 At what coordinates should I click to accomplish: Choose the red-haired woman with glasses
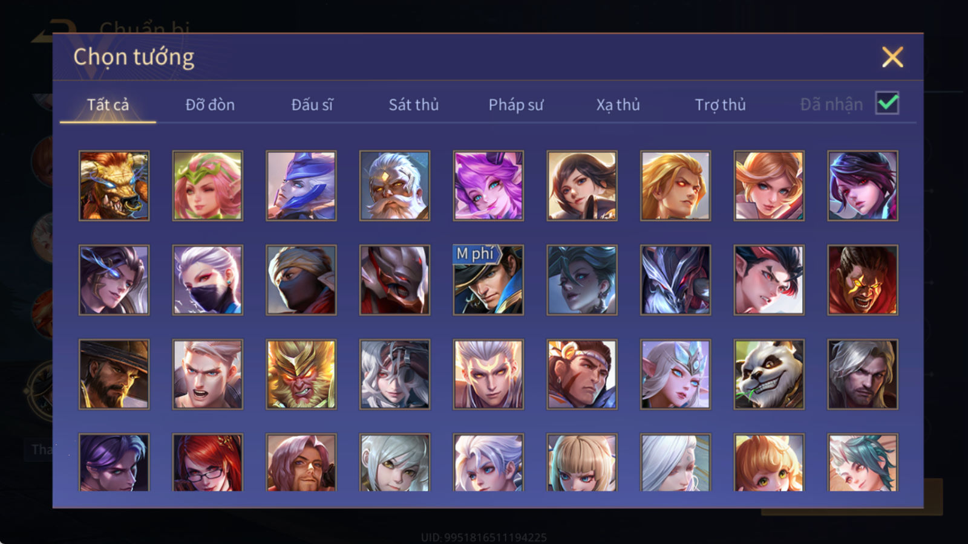point(208,462)
